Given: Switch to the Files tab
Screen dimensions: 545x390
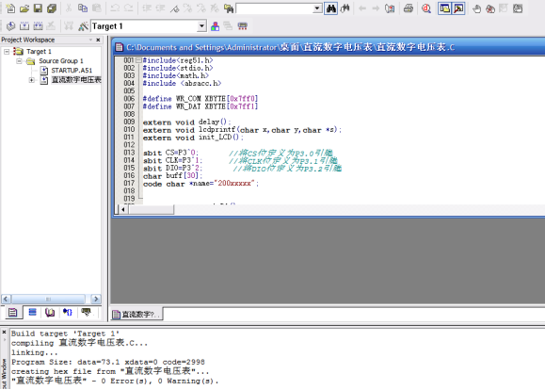Looking at the screenshot, I should 13,313.
